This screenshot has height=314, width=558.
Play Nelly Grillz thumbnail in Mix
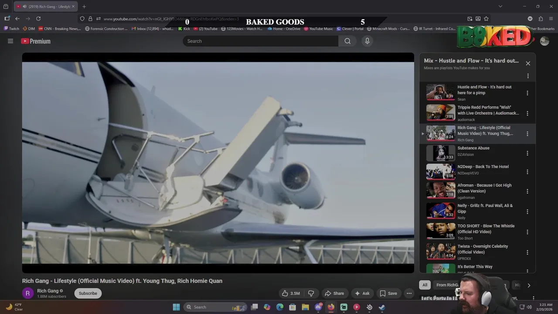(440, 211)
